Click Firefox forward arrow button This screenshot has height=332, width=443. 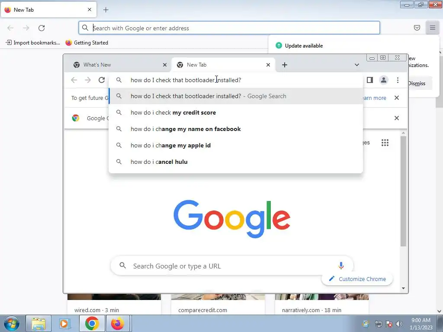(x=26, y=28)
